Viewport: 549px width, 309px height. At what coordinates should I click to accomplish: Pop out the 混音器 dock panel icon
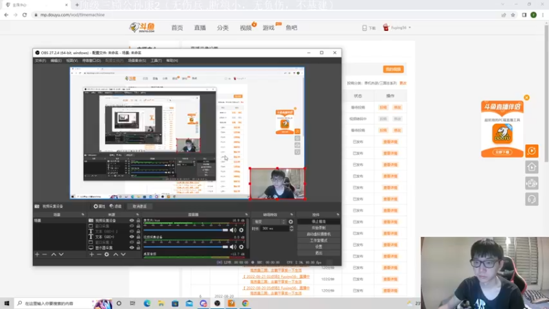(246, 214)
